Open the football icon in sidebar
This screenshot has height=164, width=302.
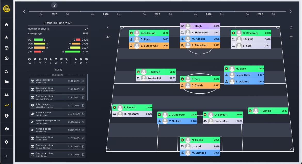pyautogui.click(x=6, y=48)
